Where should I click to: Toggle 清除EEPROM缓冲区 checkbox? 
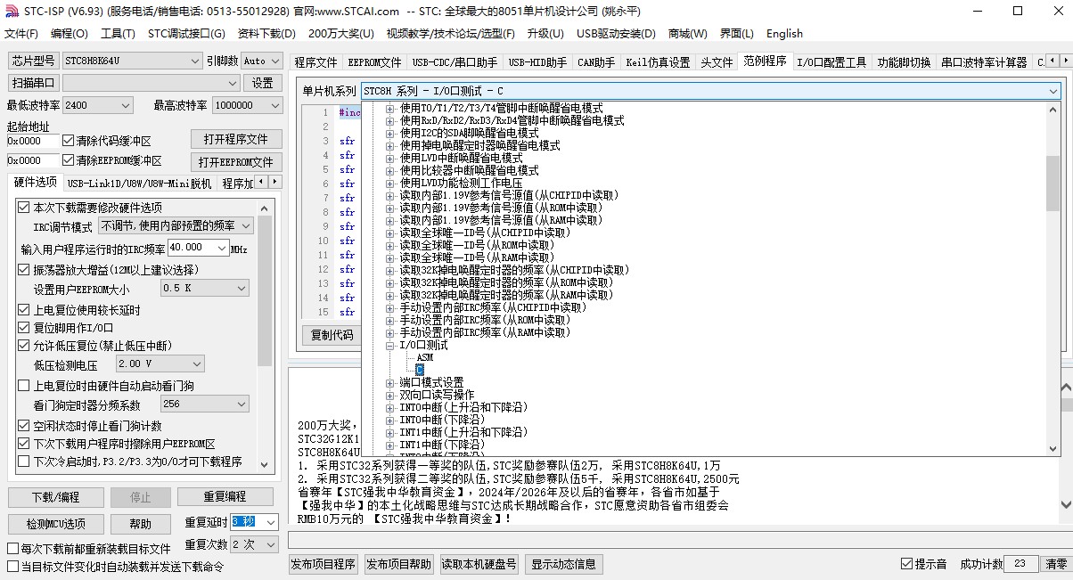tap(69, 161)
